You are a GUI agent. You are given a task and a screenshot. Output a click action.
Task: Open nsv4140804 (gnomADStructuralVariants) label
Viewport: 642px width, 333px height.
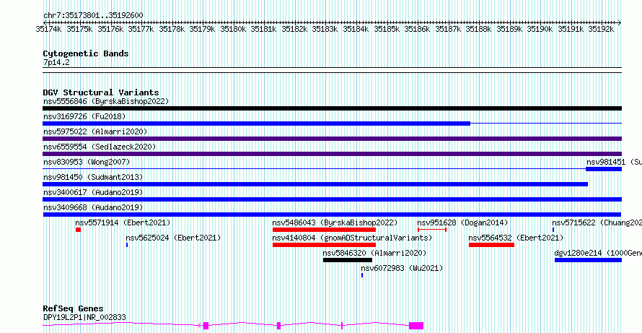pyautogui.click(x=352, y=238)
